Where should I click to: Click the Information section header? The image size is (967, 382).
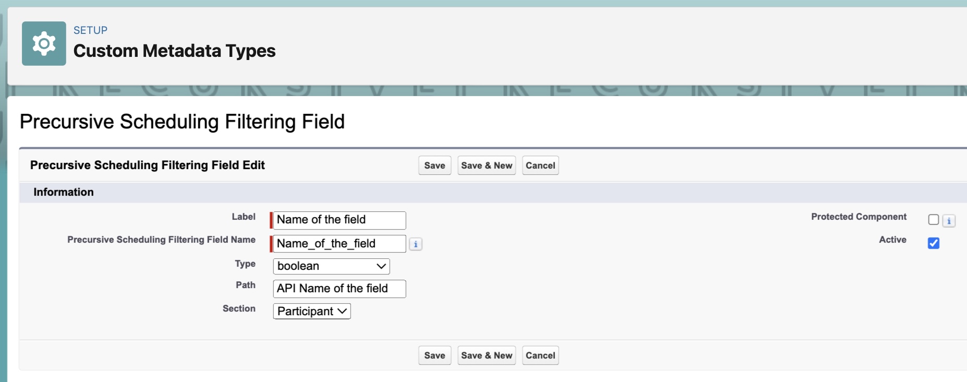[x=63, y=192]
